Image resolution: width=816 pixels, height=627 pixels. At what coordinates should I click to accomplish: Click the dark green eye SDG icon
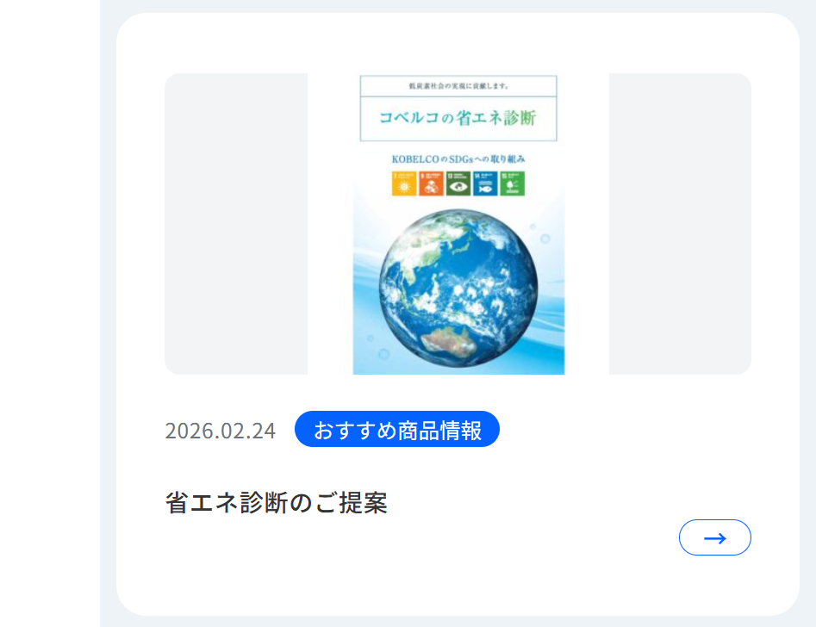click(x=458, y=183)
